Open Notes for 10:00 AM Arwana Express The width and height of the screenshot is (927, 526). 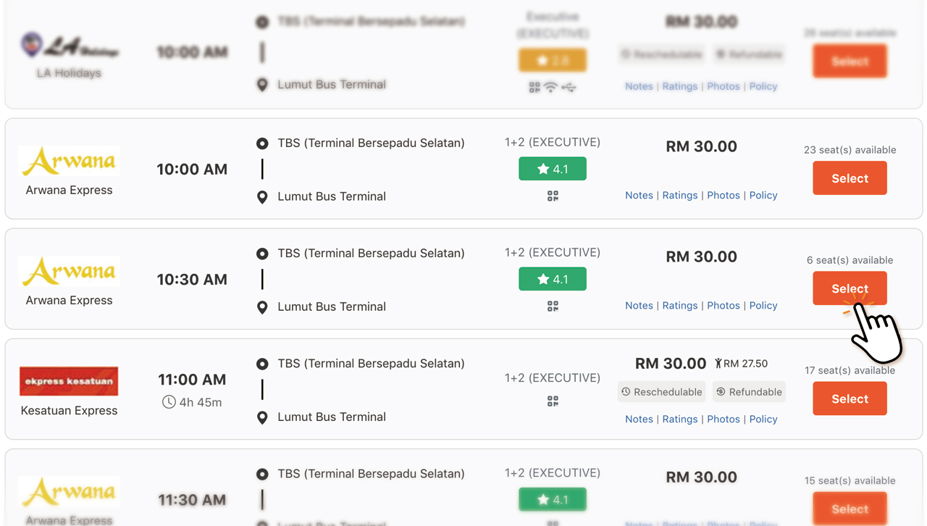639,196
